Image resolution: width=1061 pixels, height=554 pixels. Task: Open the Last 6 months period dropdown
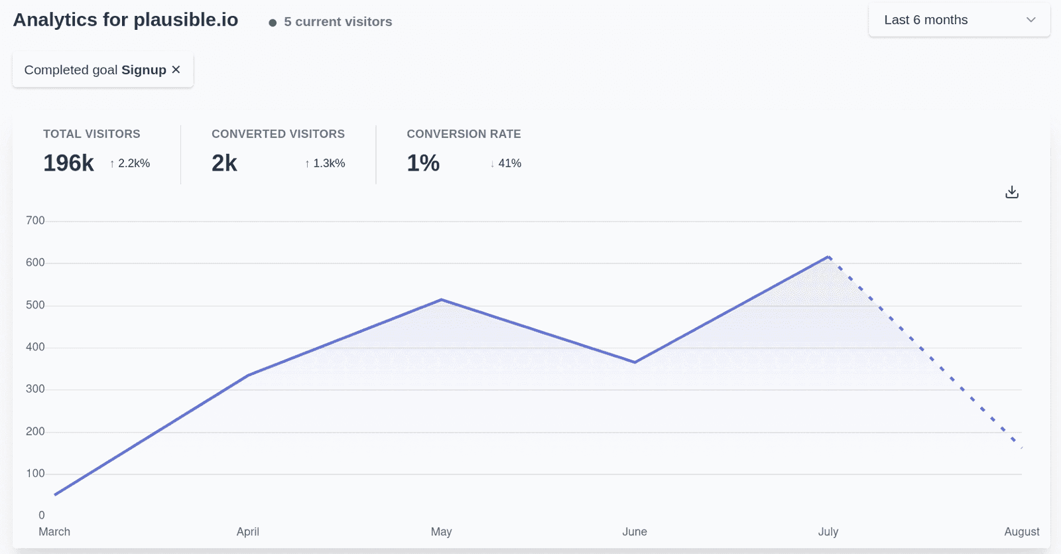click(x=958, y=20)
